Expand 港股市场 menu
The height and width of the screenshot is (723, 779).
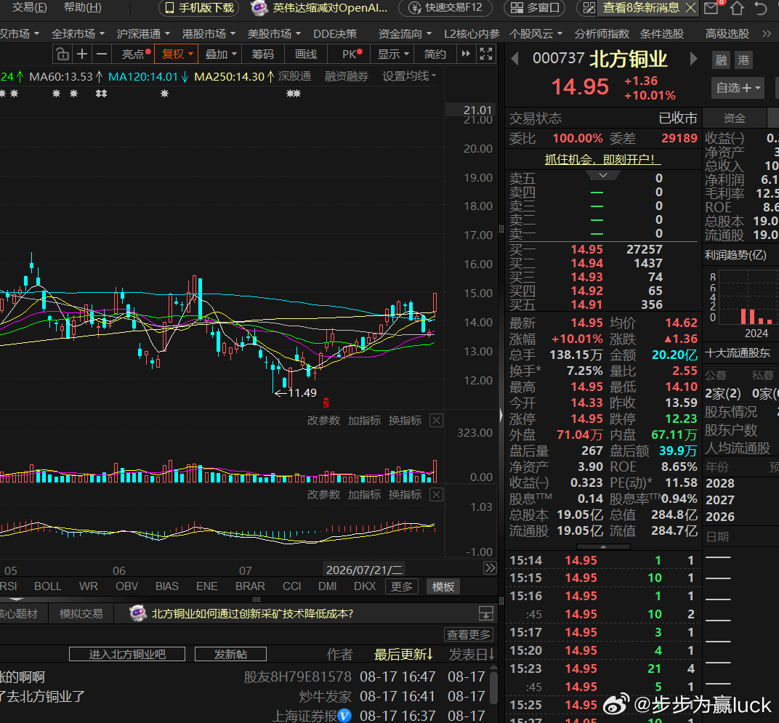click(209, 34)
